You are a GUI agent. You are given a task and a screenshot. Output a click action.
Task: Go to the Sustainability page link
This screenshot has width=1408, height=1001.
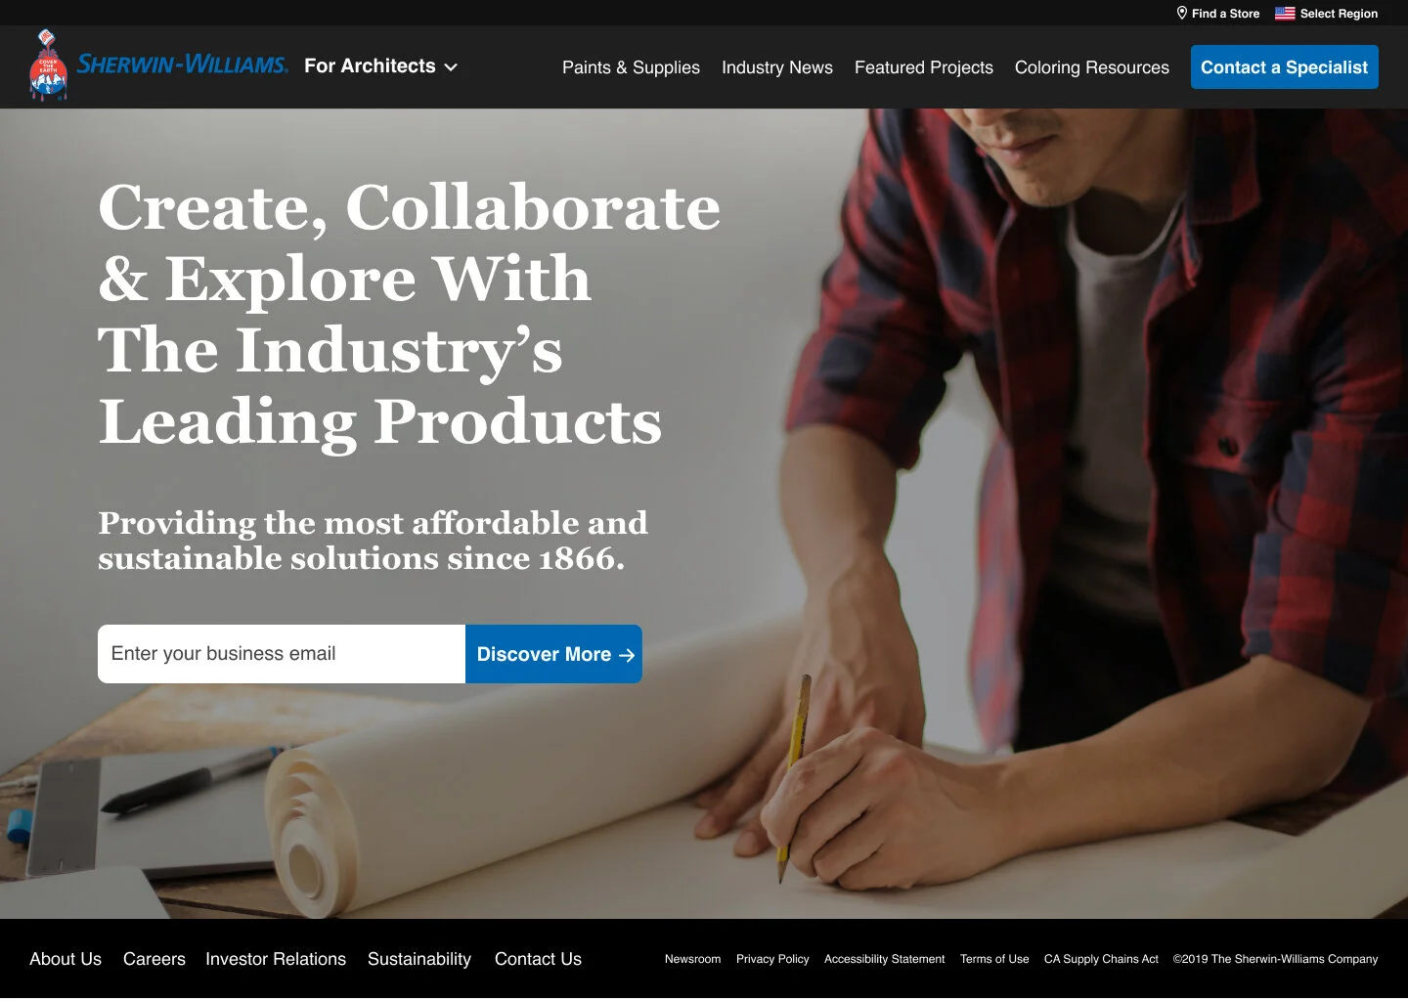coord(419,959)
